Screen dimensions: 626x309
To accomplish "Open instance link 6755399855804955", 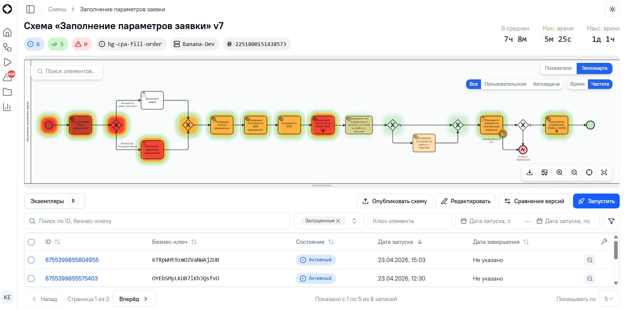I will click(x=72, y=260).
